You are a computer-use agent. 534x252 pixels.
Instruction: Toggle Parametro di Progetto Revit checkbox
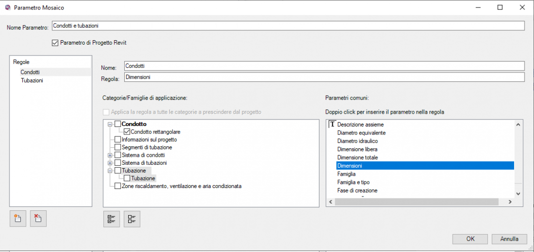coord(55,43)
